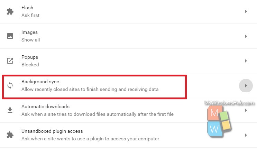Expand the Unsandboxed plugin access arrow
Screen dimensions: 257x149
pyautogui.click(x=246, y=135)
